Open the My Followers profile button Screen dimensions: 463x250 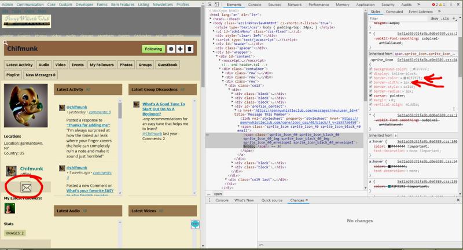101,65
